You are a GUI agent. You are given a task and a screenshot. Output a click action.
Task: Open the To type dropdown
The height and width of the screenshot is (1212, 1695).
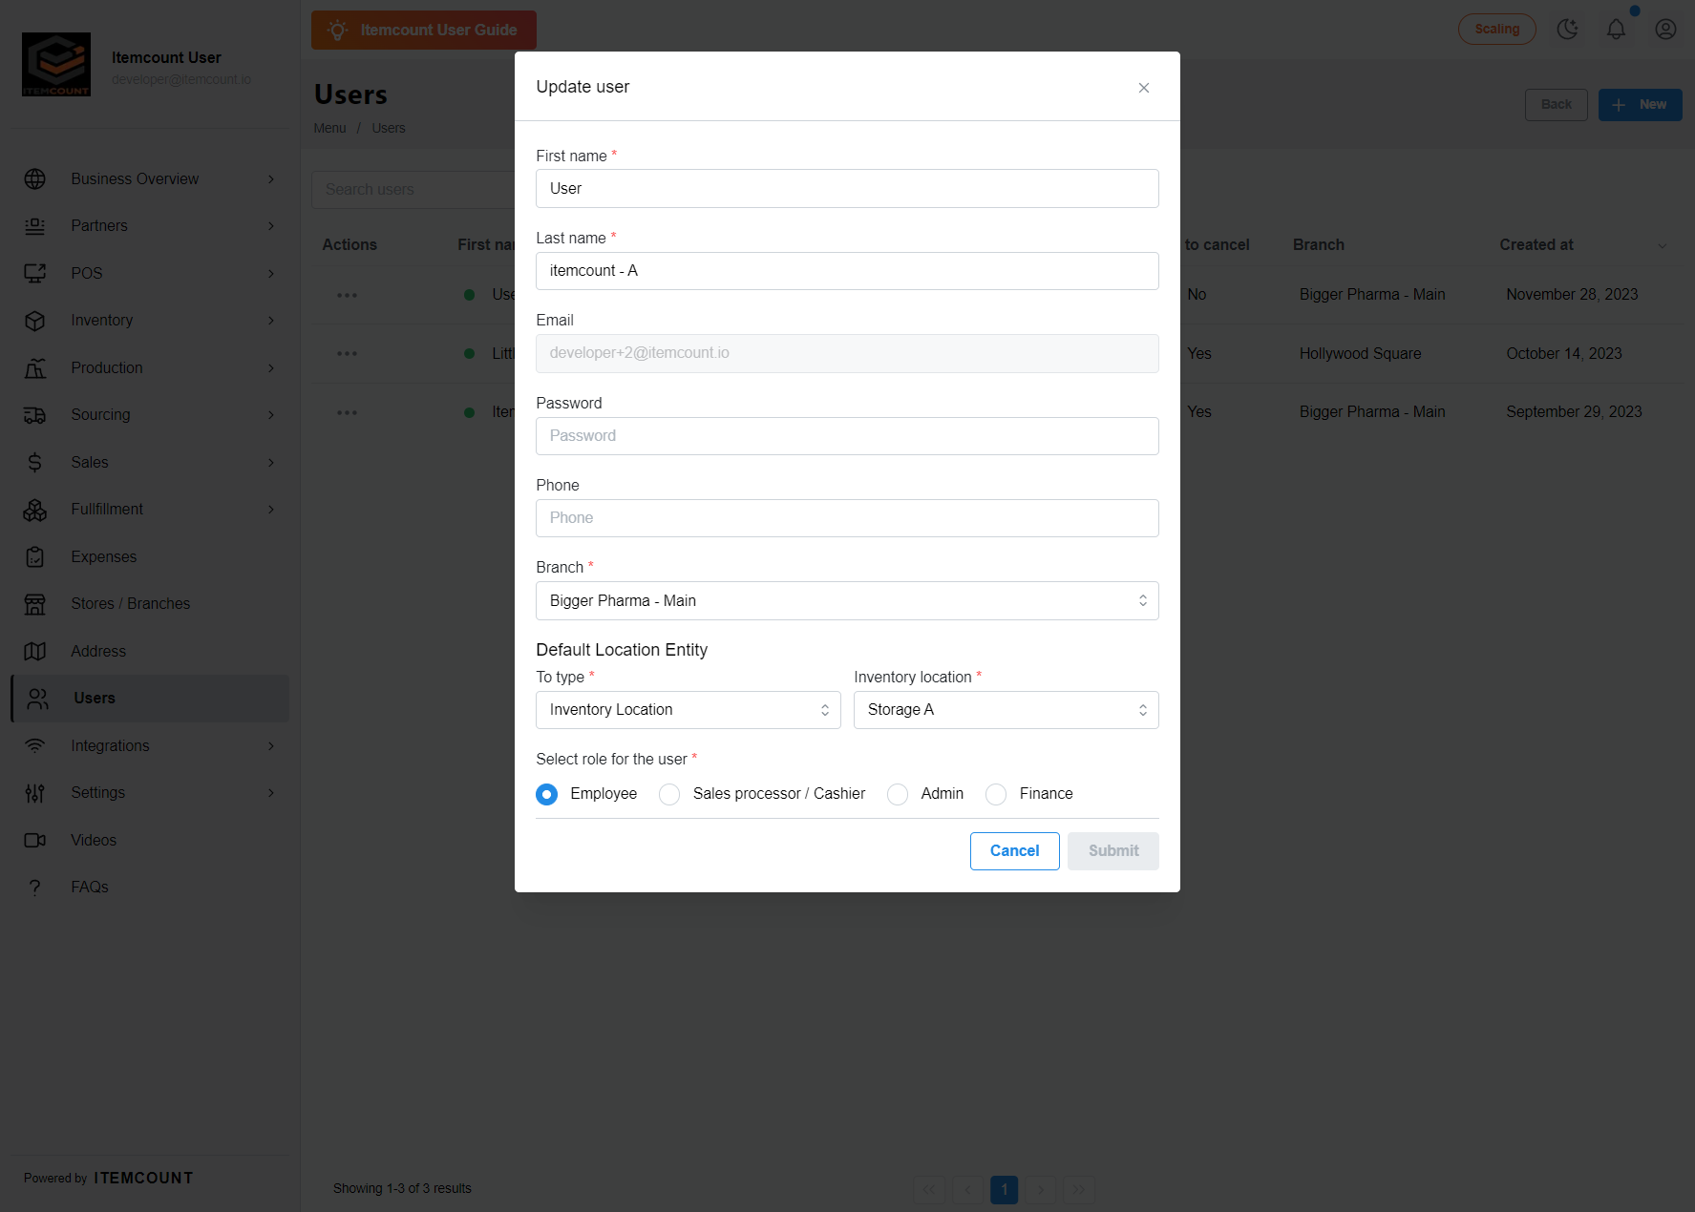[x=689, y=710]
